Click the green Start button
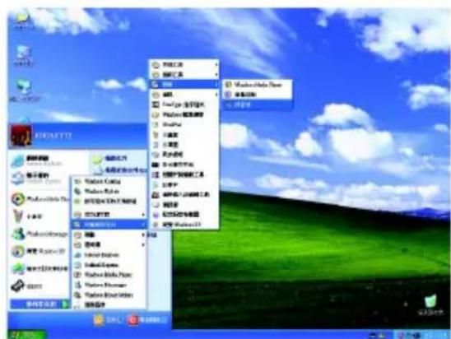The height and width of the screenshot is (339, 451). (26, 335)
